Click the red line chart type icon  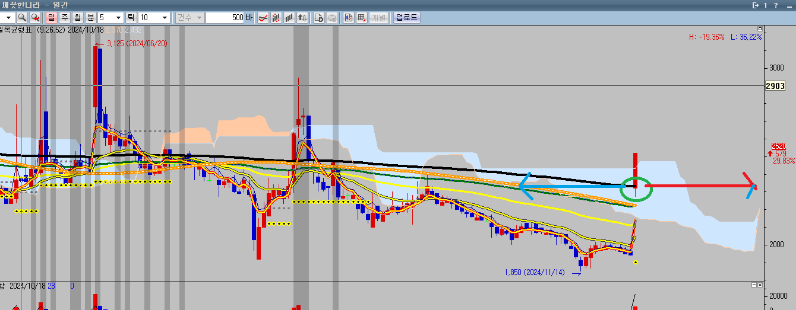[x=262, y=18]
